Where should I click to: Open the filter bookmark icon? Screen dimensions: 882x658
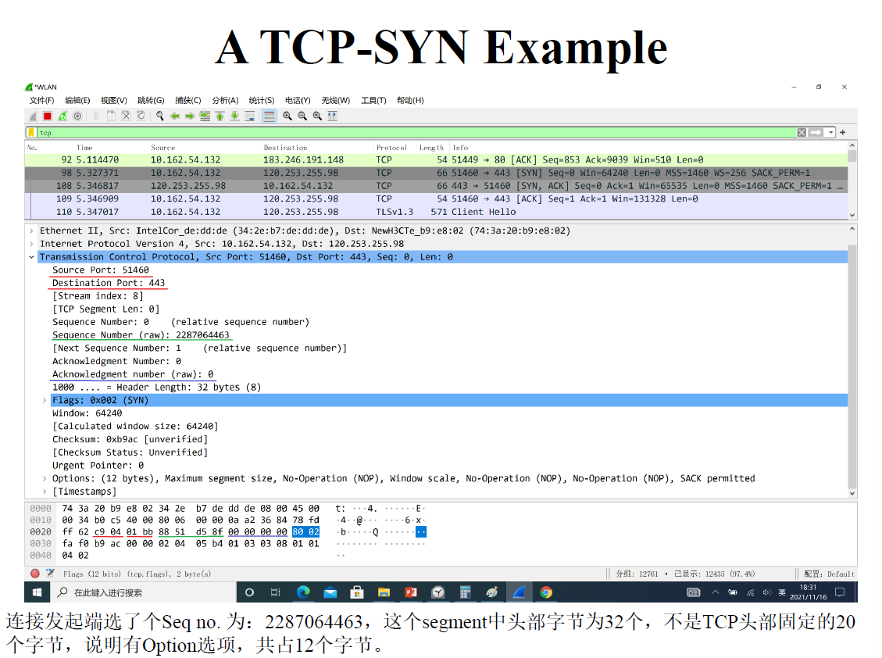coord(31,133)
